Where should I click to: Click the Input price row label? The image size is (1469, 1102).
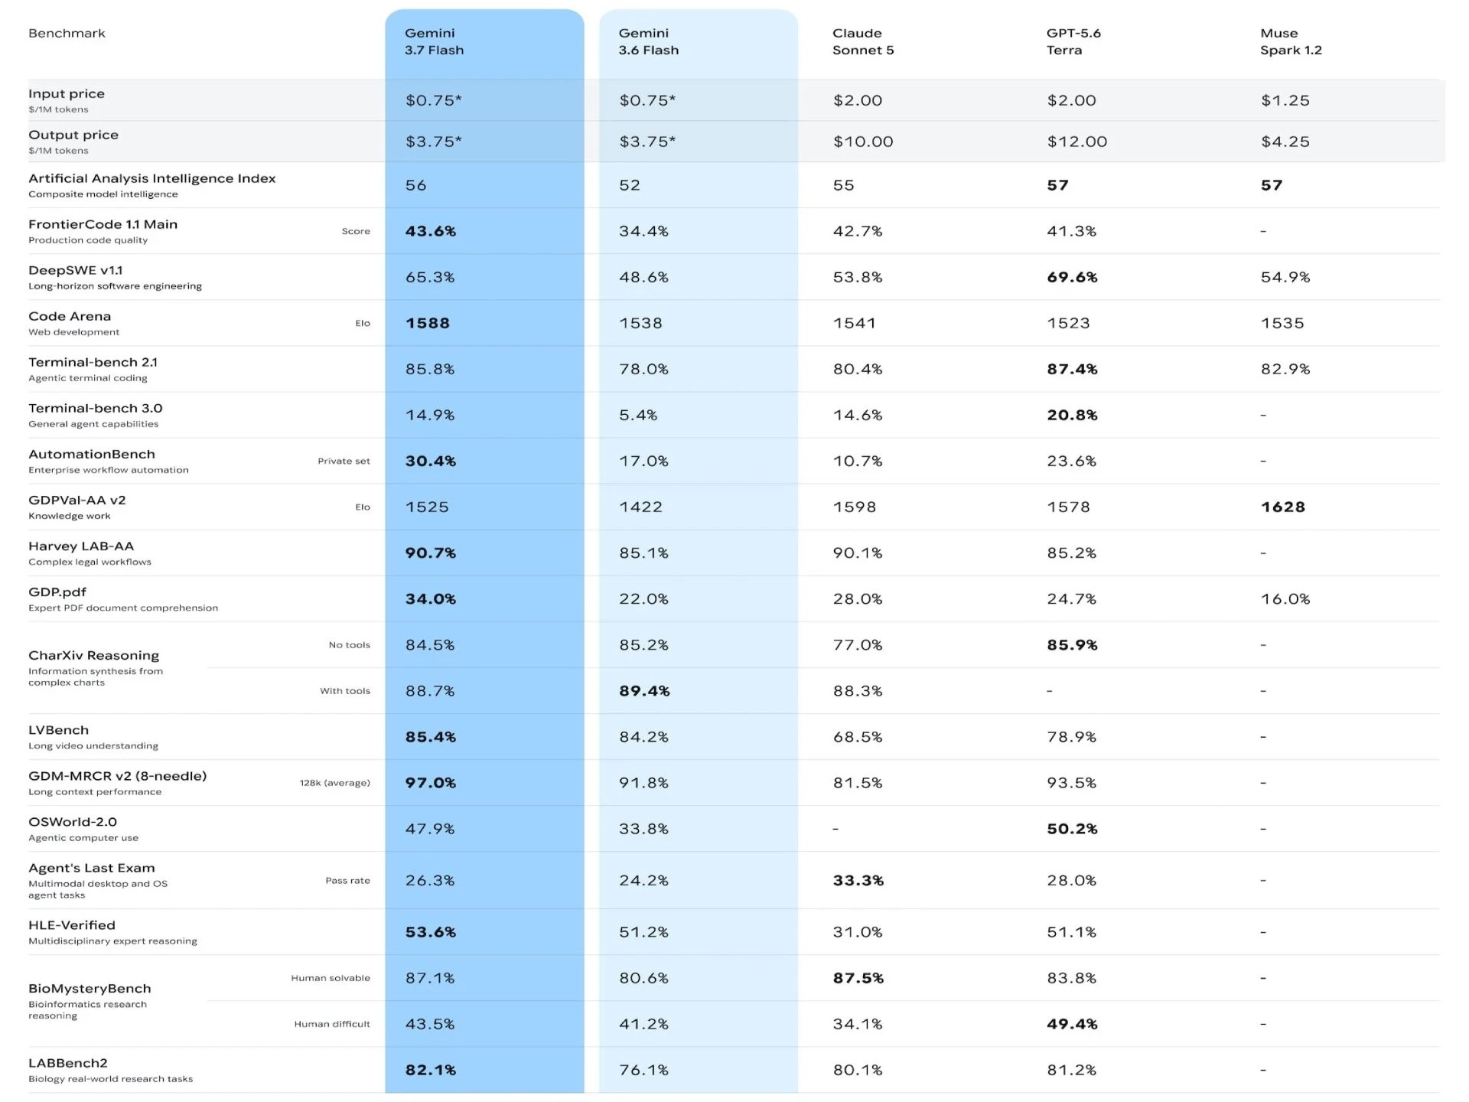point(67,93)
